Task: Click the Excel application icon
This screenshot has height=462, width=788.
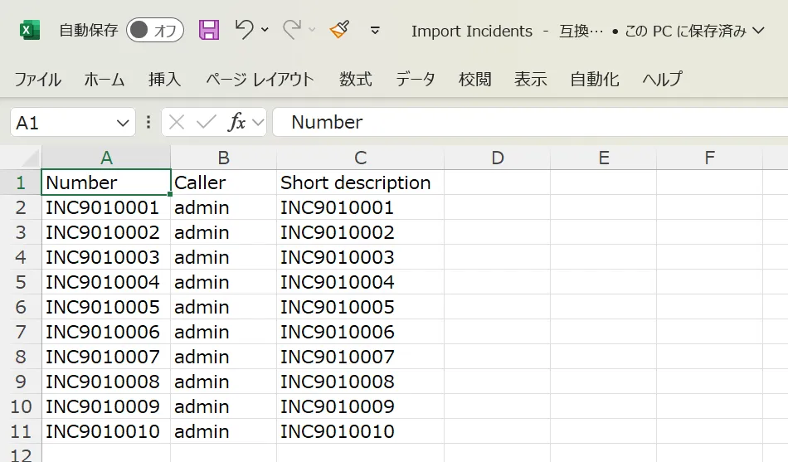Action: click(30, 30)
